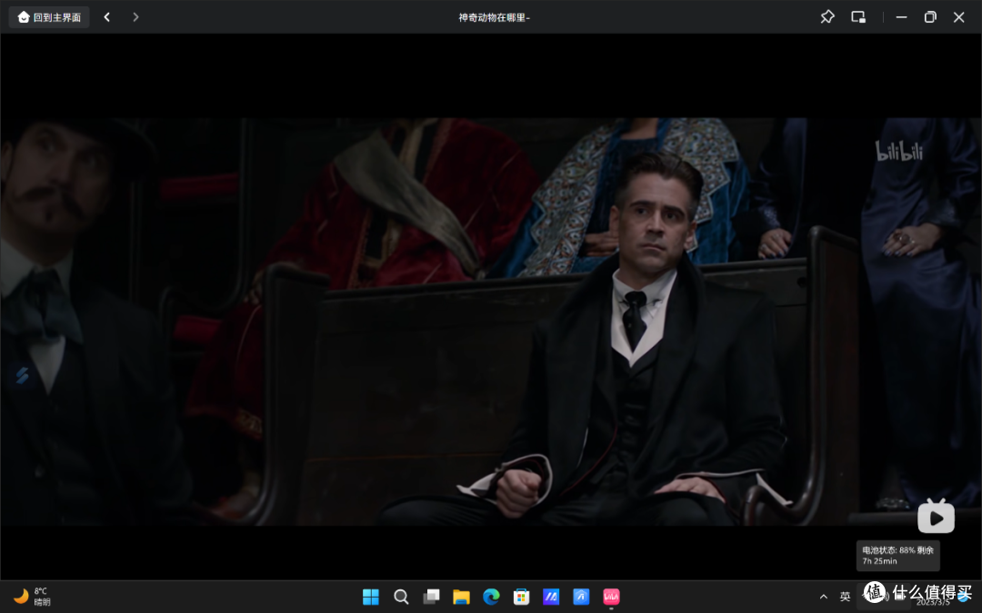Click the 回到主界面 home button
Image resolution: width=982 pixels, height=613 pixels.
pyautogui.click(x=49, y=17)
